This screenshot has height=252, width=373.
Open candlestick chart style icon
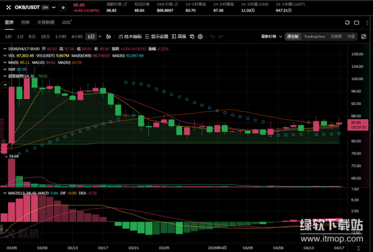(x=109, y=36)
